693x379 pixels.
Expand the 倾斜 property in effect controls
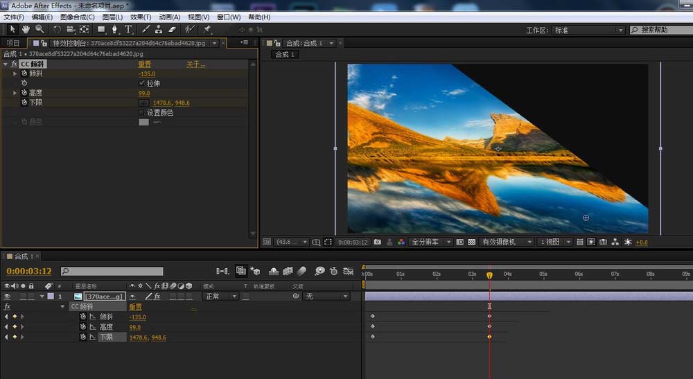pyautogui.click(x=15, y=73)
